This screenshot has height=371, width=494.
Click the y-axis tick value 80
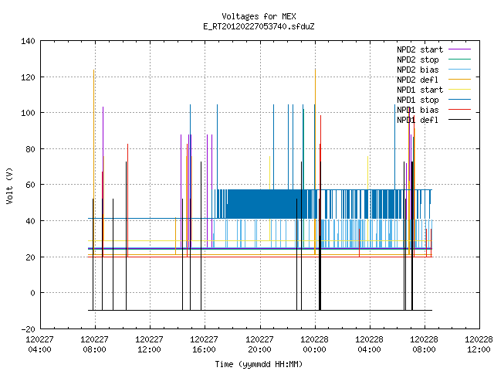30,149
